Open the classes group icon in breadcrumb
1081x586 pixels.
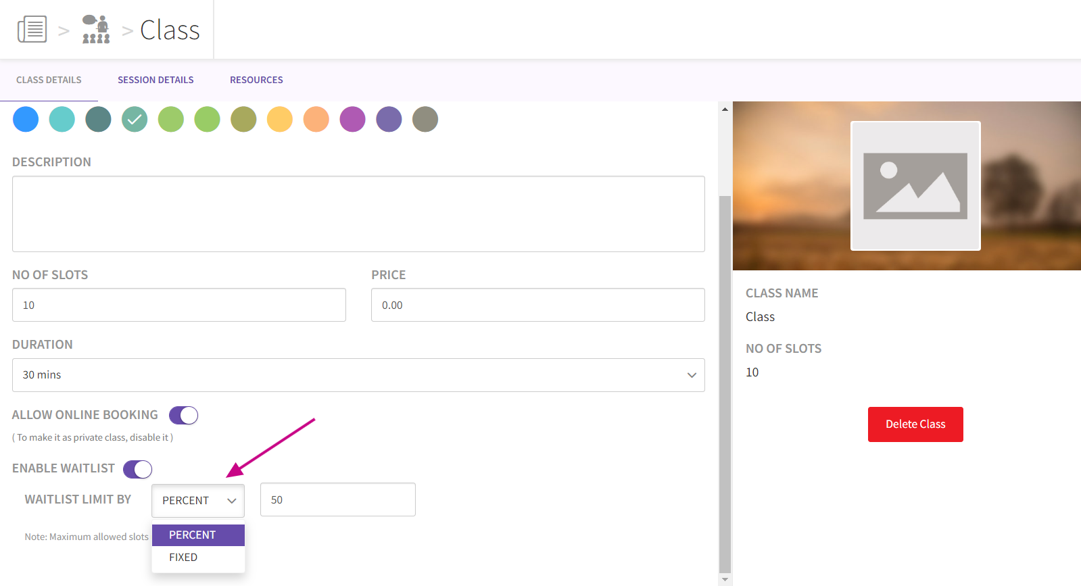pos(95,30)
